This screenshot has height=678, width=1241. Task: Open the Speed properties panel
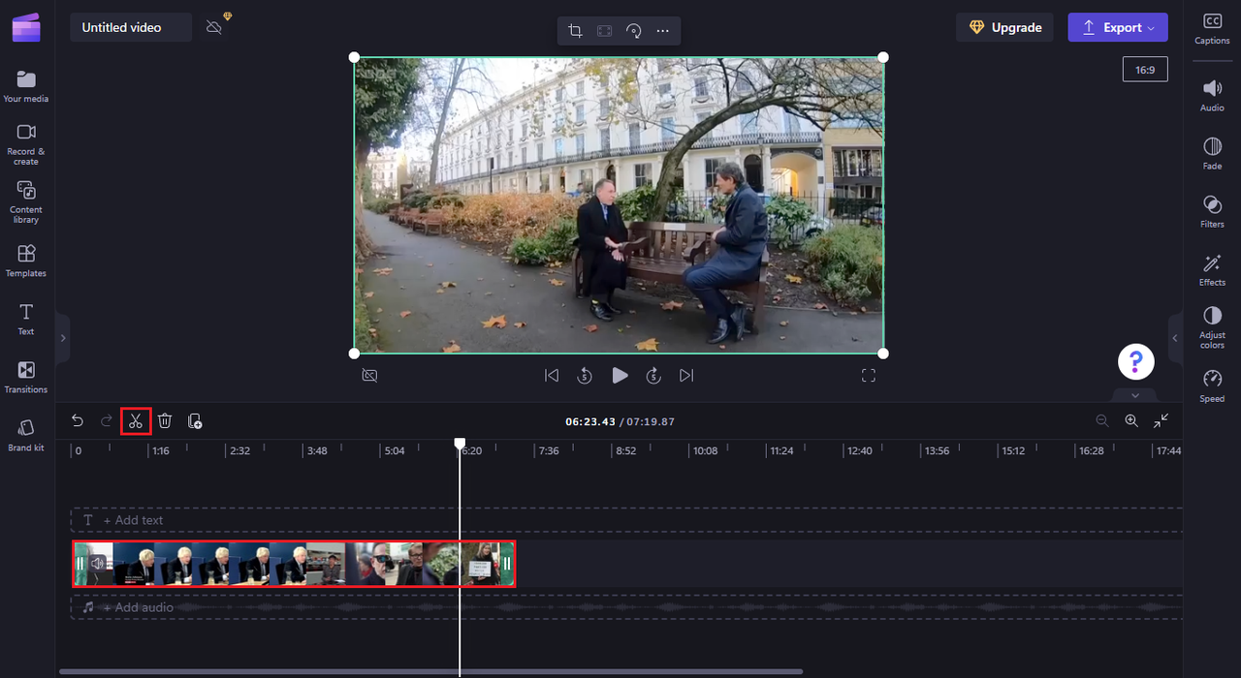click(1212, 385)
